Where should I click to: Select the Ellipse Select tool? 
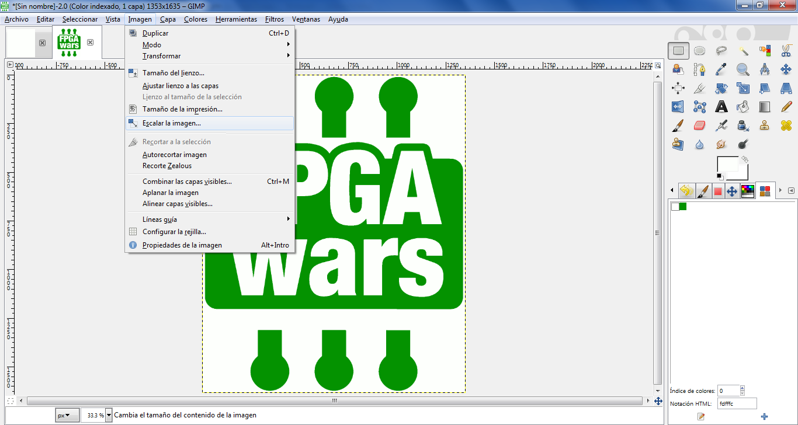click(700, 51)
